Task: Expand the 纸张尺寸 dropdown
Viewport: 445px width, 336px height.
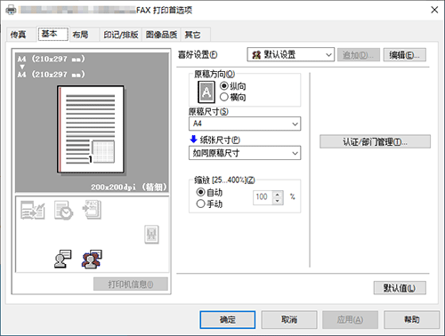Action: 245,153
